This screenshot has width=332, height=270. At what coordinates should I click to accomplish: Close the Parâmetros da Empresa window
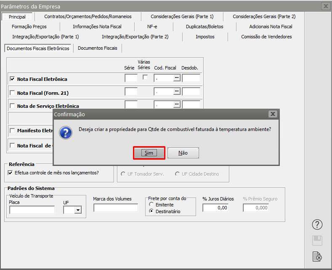coord(325,6)
